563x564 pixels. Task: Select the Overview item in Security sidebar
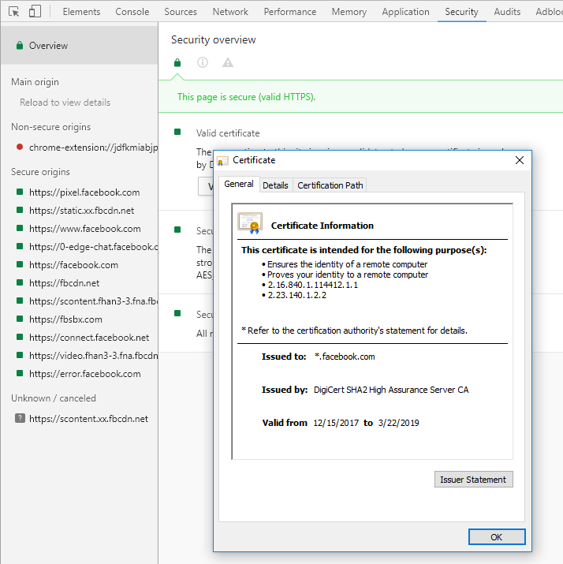tap(48, 46)
